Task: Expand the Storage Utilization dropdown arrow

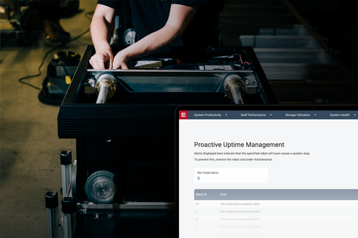Action: coord(315,115)
